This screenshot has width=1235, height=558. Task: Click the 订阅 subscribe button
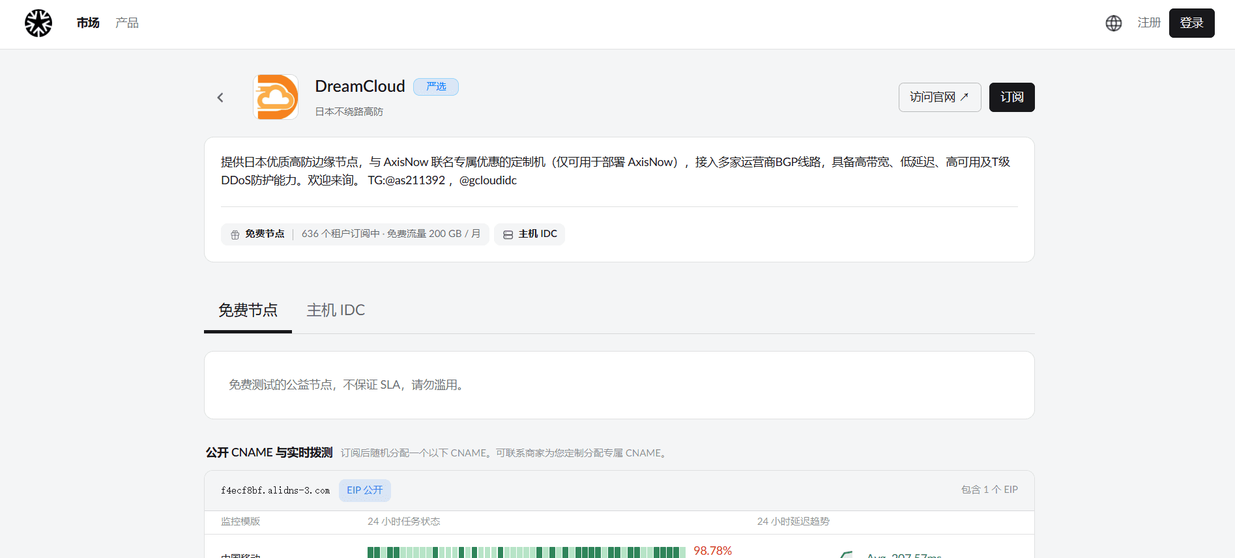[1011, 98]
